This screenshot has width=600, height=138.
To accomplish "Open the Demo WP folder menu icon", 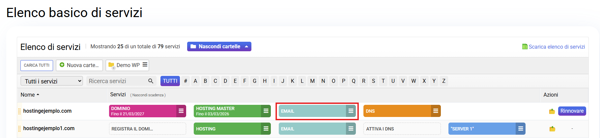I will [x=145, y=65].
